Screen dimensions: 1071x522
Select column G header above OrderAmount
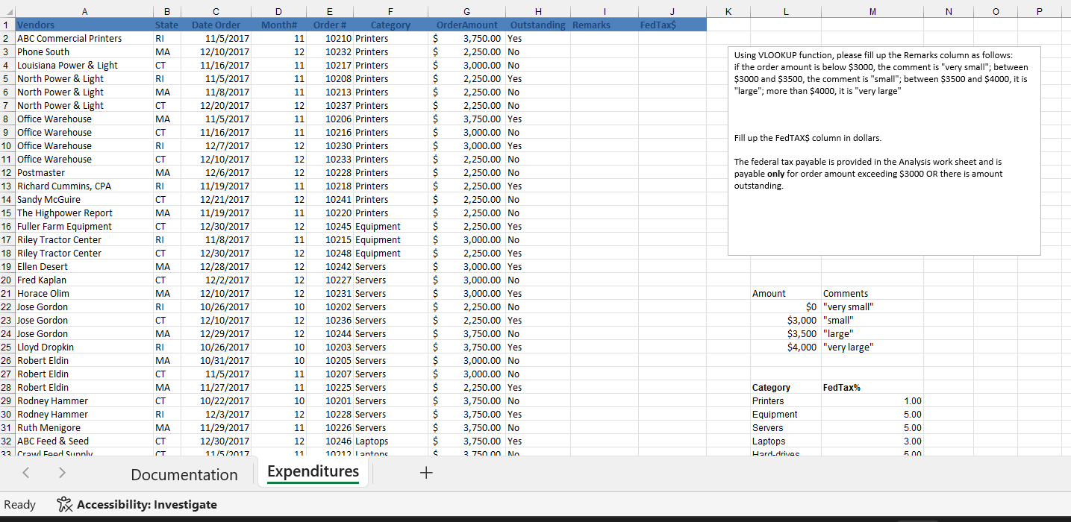coord(467,11)
